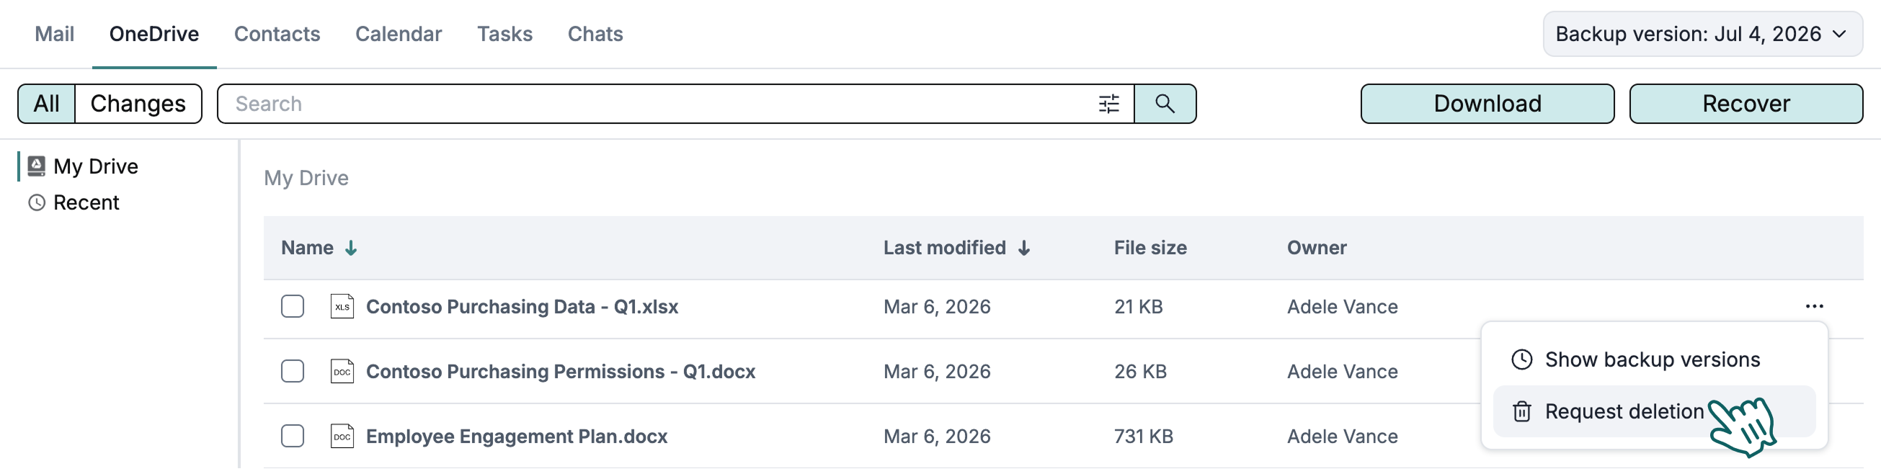1881x474 pixels.
Task: Check the box for Employee Engagement Plan.docx
Action: tap(292, 436)
